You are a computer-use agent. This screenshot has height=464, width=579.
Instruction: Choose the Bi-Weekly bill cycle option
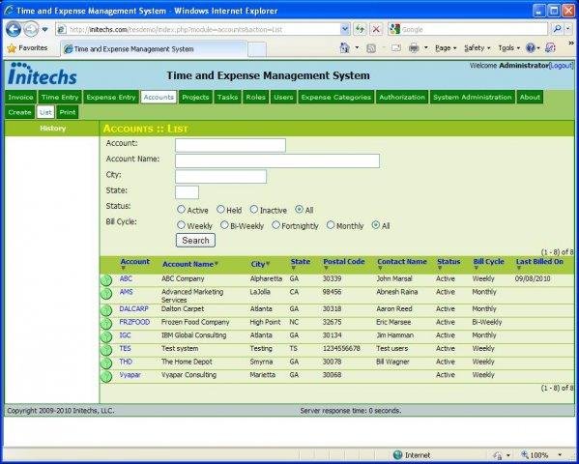point(224,225)
